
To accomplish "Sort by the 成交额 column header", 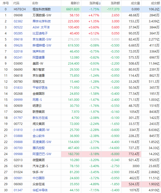I will 155,3.
